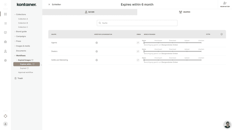Click the briefcase icon in left rail

click(5, 42)
